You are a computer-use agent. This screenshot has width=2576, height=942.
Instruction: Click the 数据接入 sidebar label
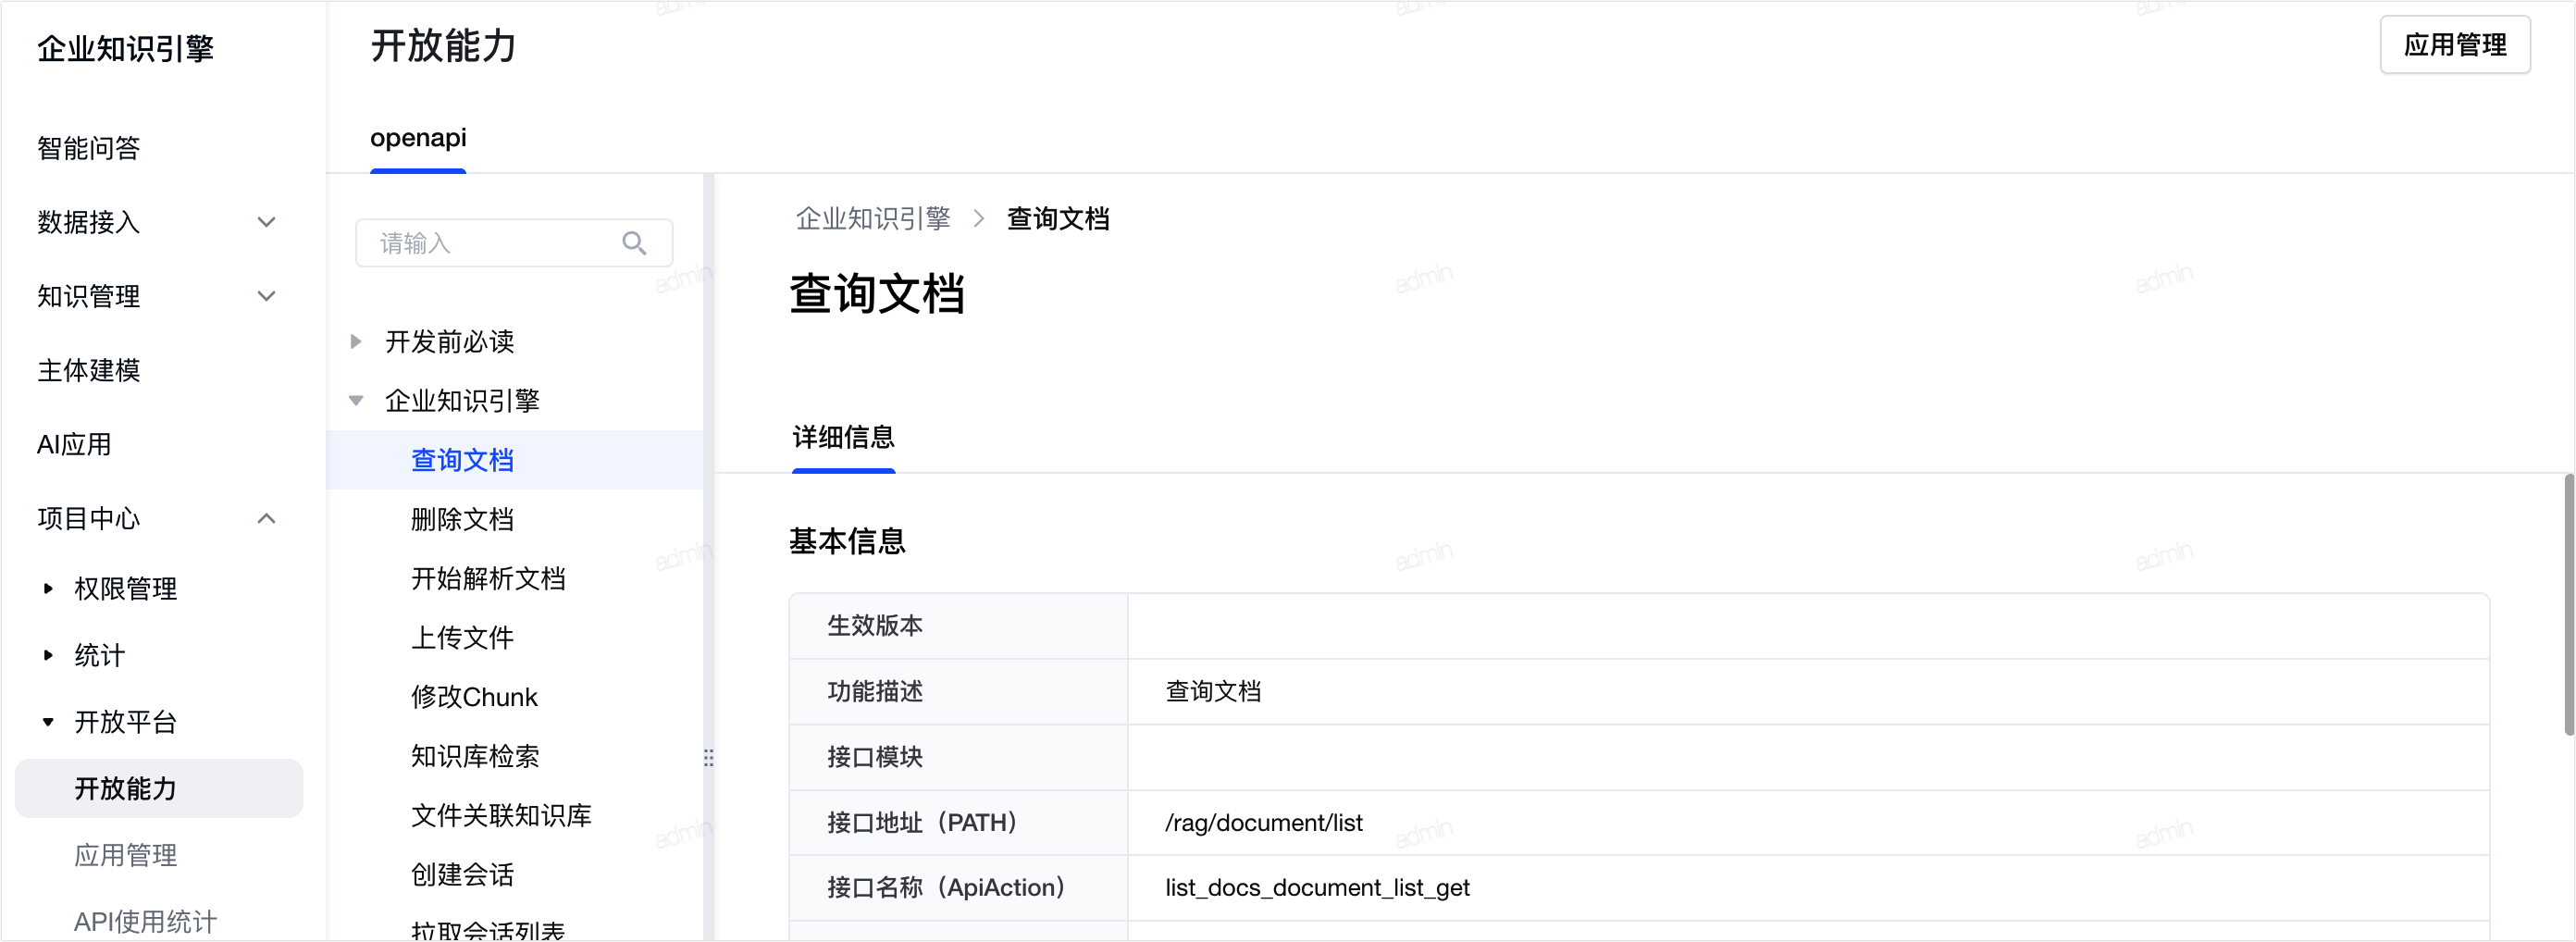point(89,222)
